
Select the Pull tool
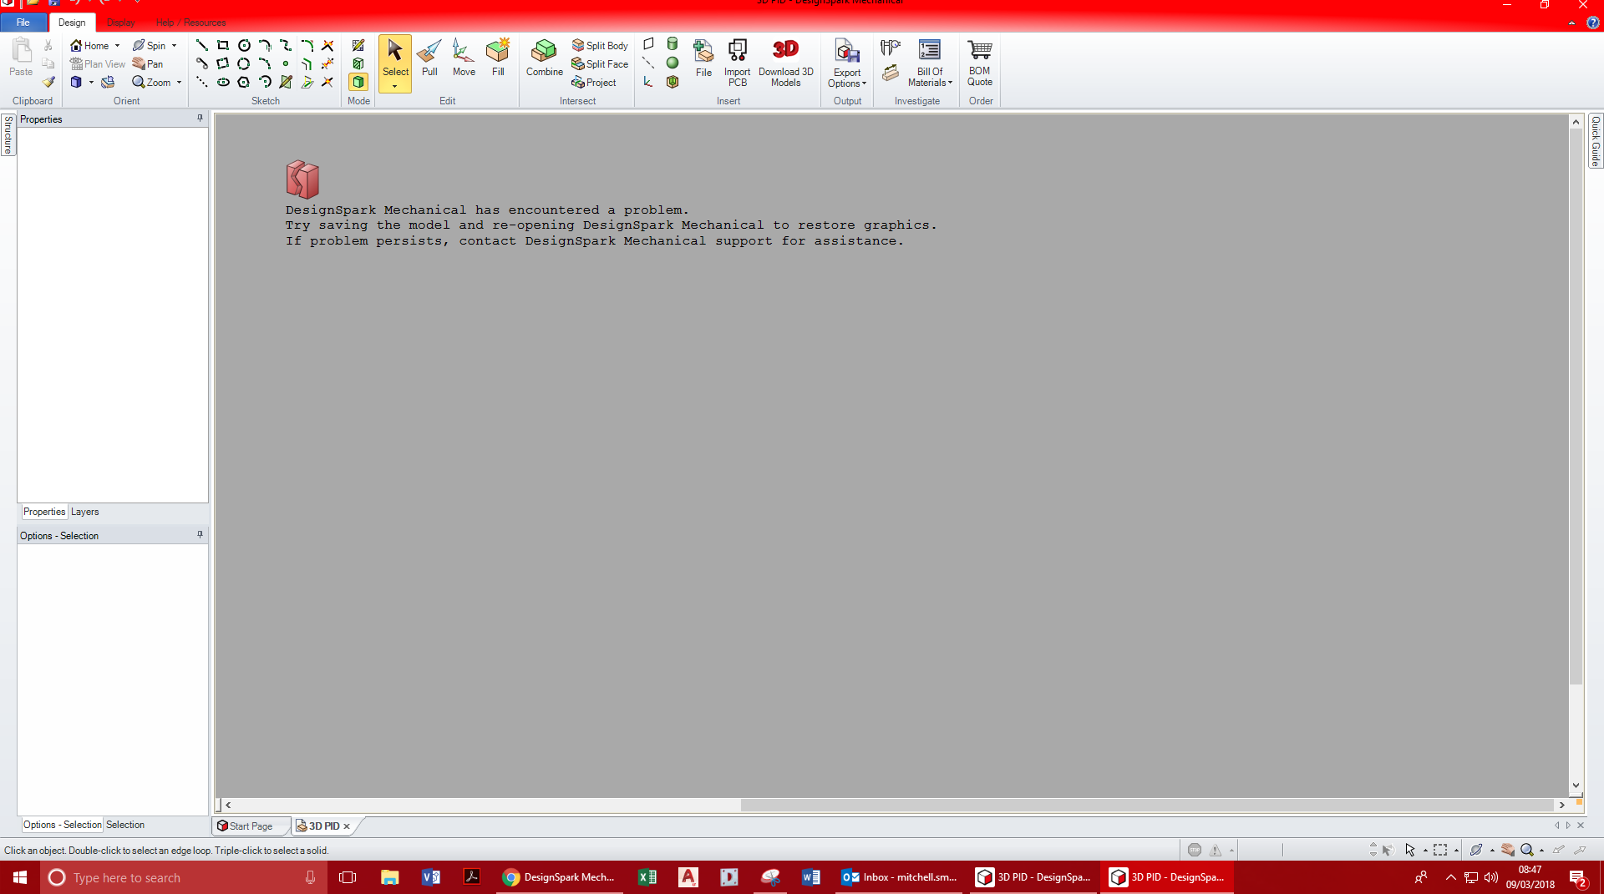coord(429,58)
